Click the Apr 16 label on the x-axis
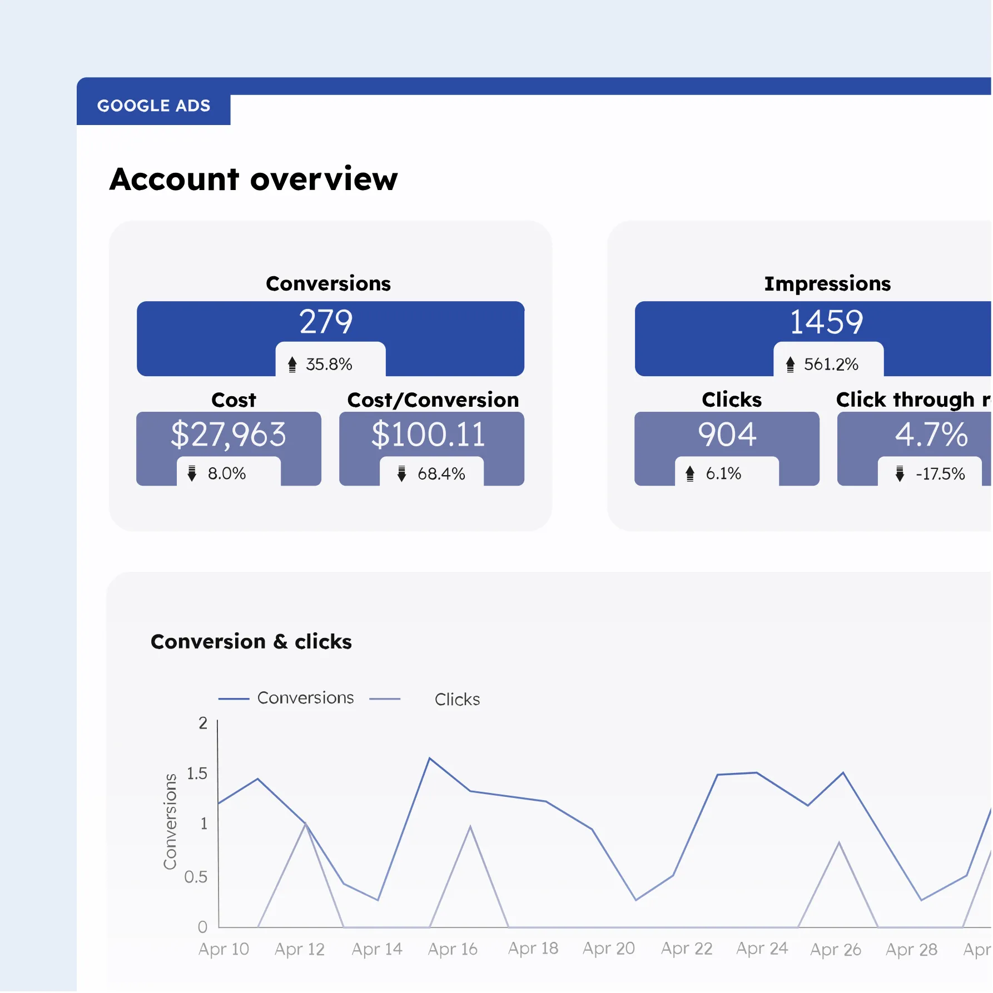993x993 pixels. 453,949
